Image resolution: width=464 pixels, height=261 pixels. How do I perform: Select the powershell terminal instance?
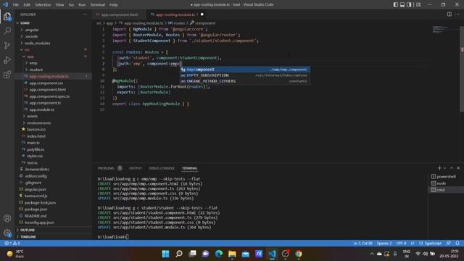click(446, 176)
